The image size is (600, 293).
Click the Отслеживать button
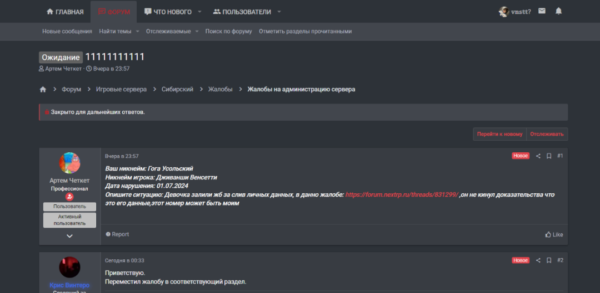(x=547, y=134)
